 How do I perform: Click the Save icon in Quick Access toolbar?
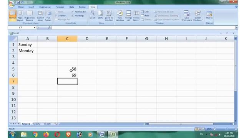click(18, 2)
